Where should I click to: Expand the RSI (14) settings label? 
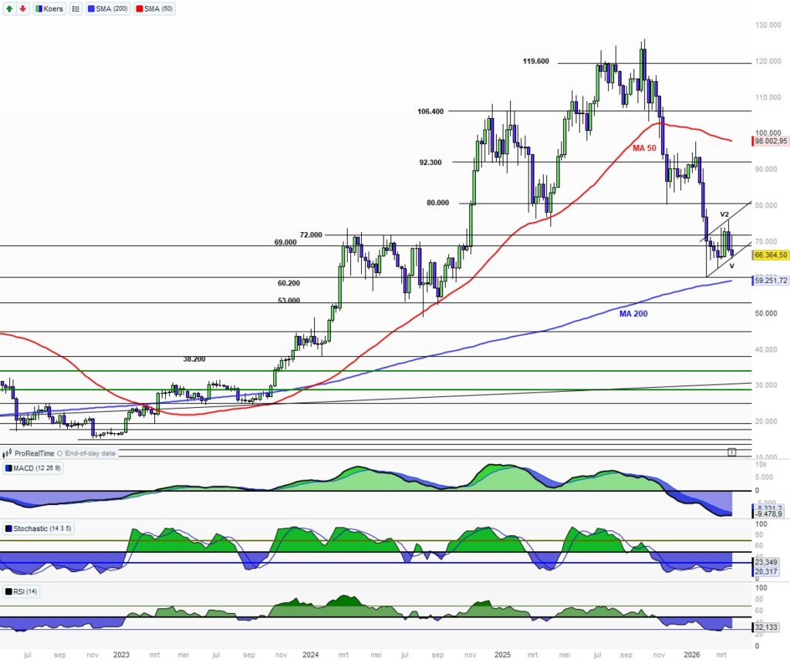coord(29,591)
